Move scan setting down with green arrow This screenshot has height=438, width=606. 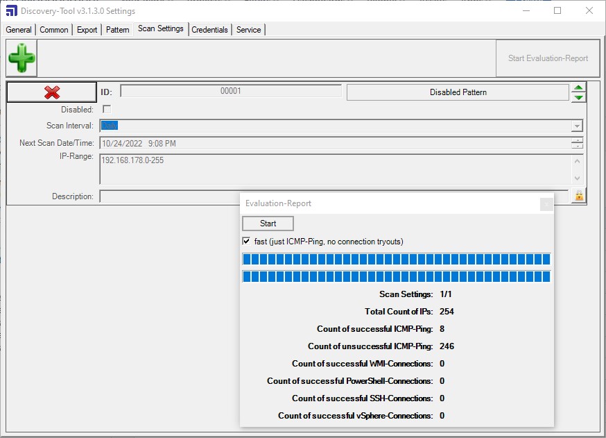[x=578, y=97]
